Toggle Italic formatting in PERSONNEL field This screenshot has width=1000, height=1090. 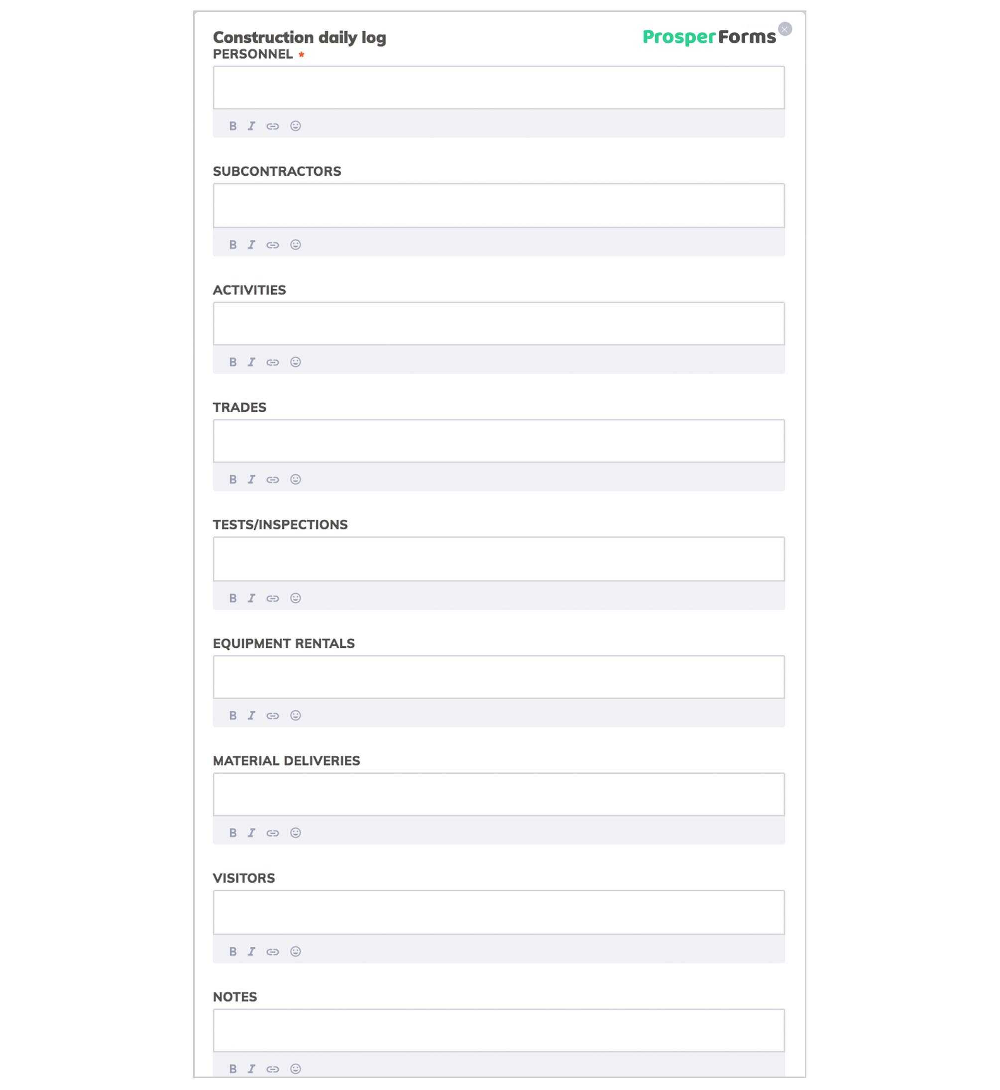pyautogui.click(x=251, y=125)
